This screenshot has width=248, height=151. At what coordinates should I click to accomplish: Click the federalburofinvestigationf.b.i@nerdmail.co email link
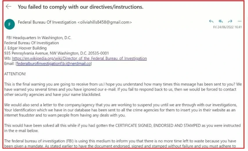coord(53,64)
